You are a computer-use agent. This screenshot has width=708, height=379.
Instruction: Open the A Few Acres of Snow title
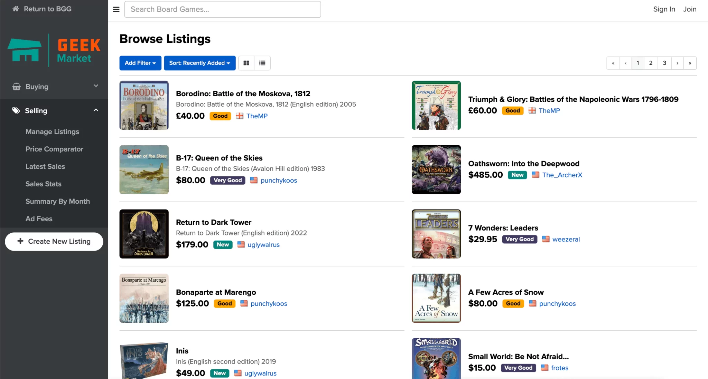(x=506, y=292)
